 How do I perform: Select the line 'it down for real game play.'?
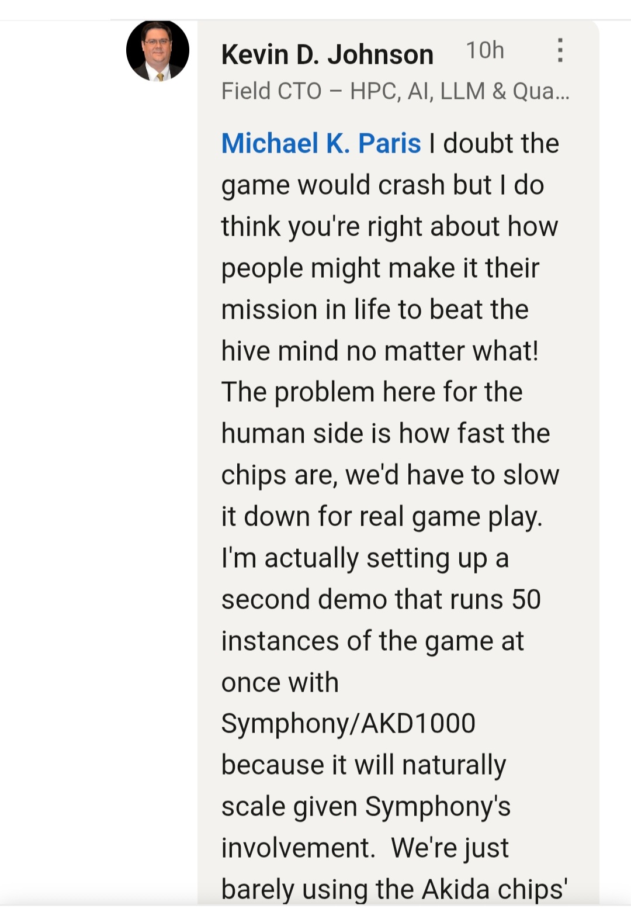(382, 517)
